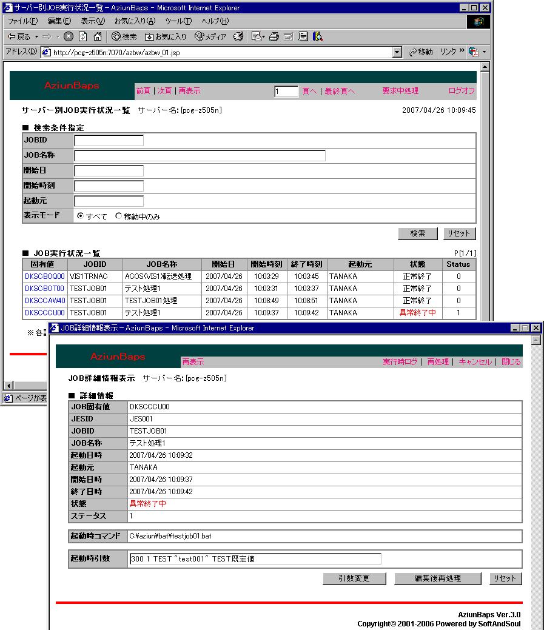
Task: Click the toolbar icon beside リンク
Action: 474,52
